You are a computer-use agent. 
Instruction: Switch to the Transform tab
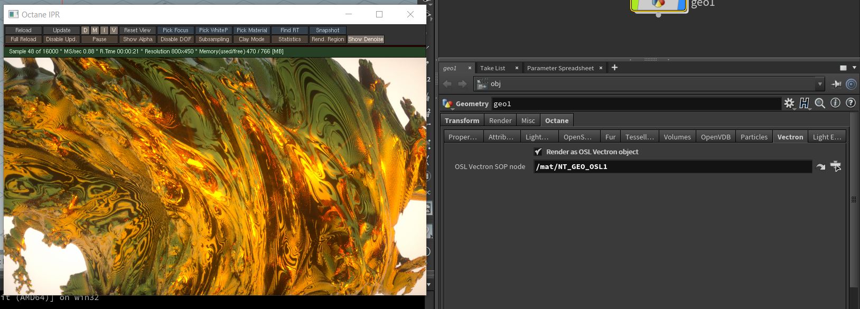(x=462, y=120)
